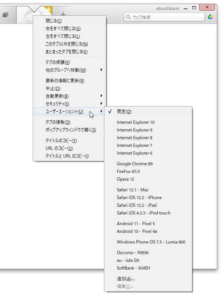
Task: Select 左をすべて閉じる(L)
Action: (x=69, y=36)
